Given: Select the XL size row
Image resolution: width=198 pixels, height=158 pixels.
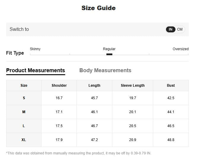Looking at the screenshot, I should [98, 140].
